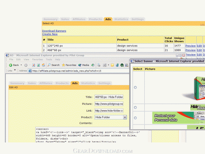Select the radio for the Protect your Personal data banner

[x=135, y=118]
